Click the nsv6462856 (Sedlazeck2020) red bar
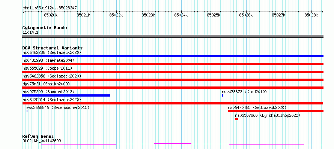The width and height of the screenshot is (334, 149). 173,80
